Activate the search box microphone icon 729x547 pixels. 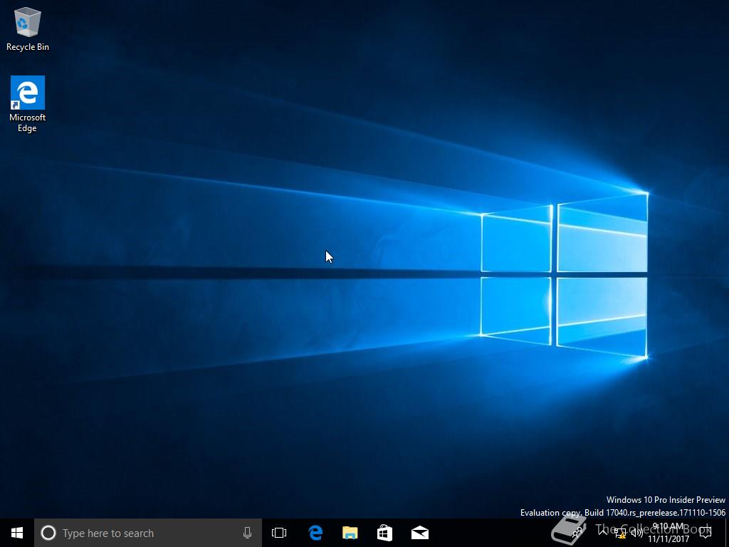(247, 533)
